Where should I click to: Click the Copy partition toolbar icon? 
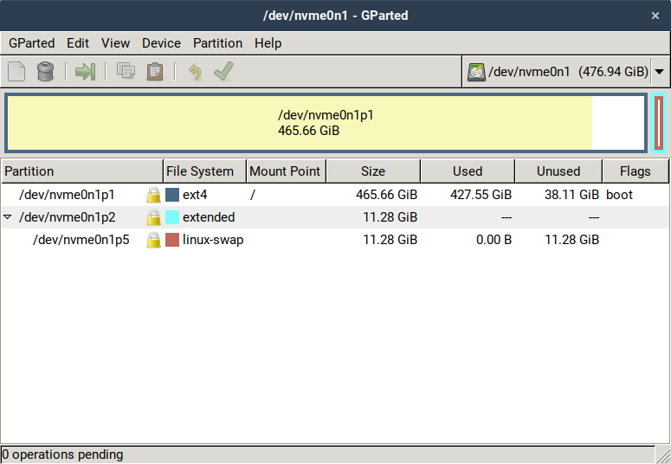pos(126,72)
